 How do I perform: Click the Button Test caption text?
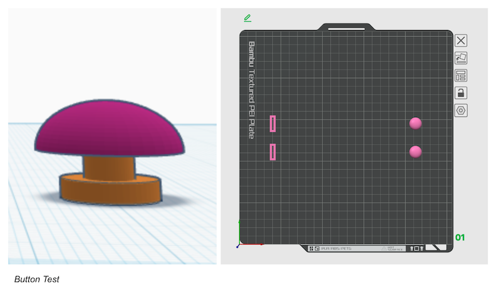[36, 279]
